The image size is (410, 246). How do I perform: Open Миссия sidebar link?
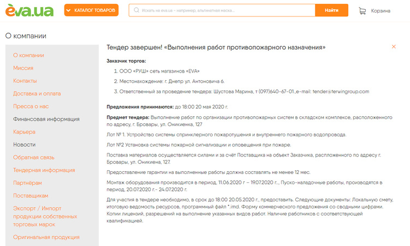coord(24,68)
